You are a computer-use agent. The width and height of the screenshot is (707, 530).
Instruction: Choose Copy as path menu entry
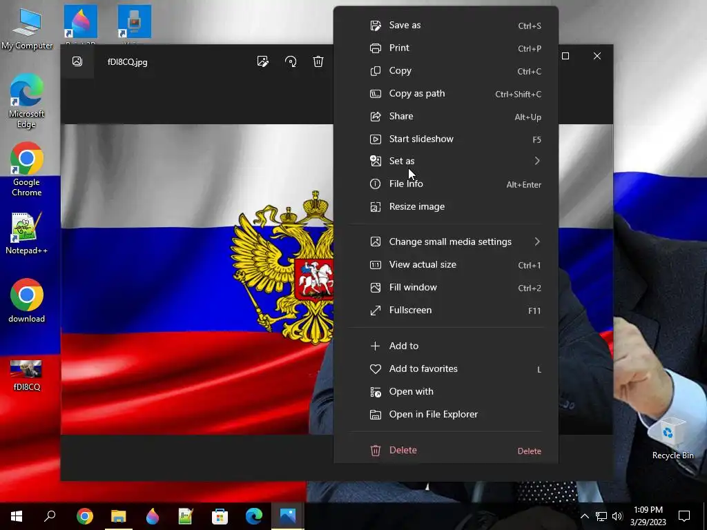(x=446, y=93)
